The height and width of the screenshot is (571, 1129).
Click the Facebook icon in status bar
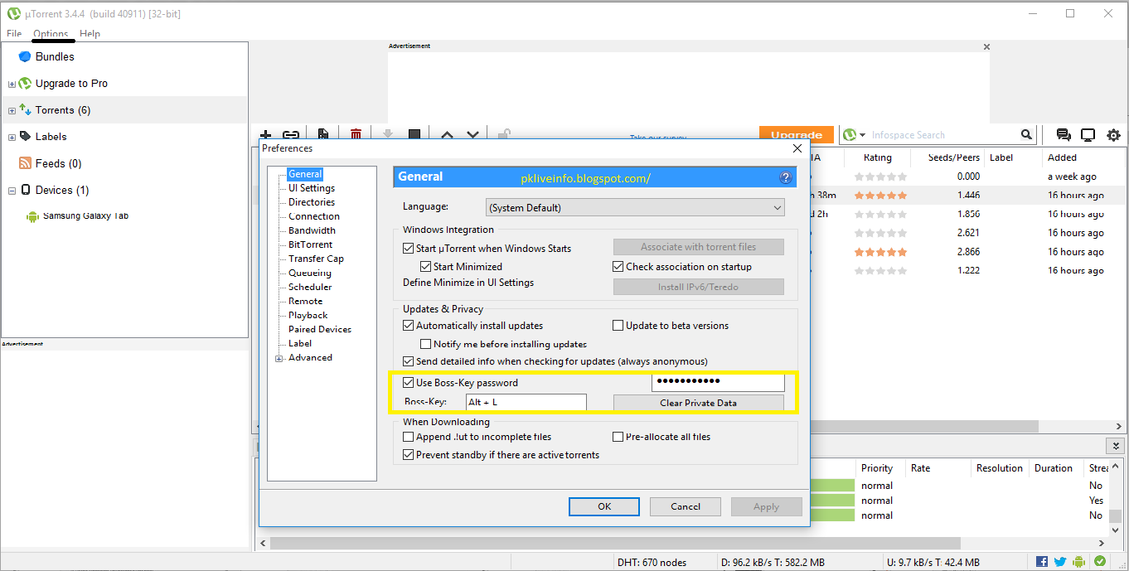point(1042,562)
